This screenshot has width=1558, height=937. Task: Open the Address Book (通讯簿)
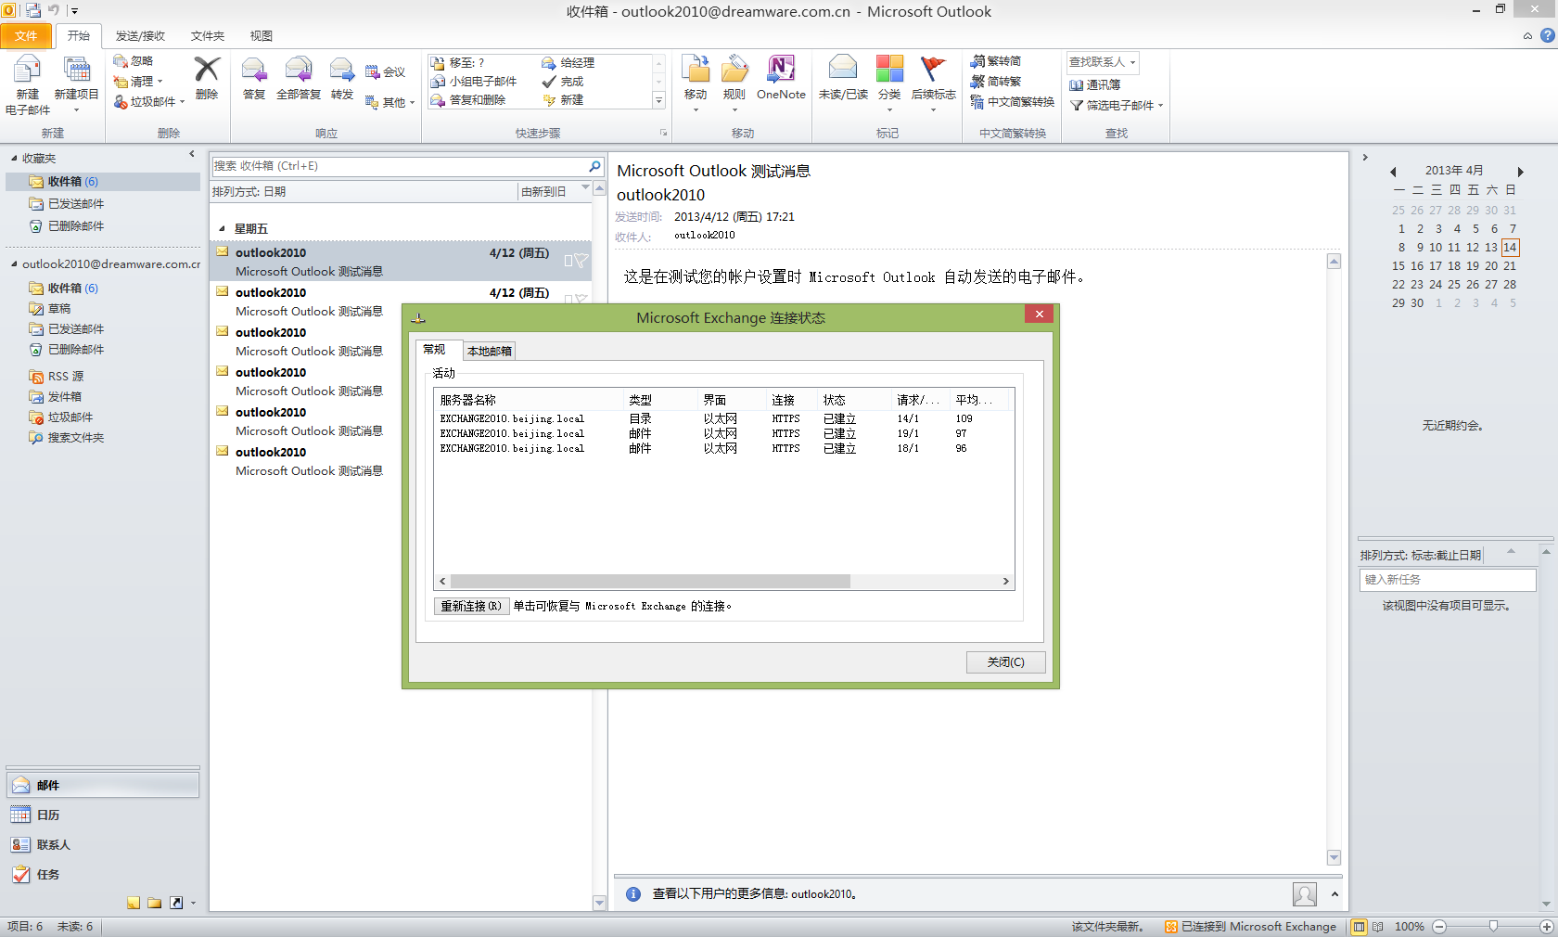[x=1095, y=84]
